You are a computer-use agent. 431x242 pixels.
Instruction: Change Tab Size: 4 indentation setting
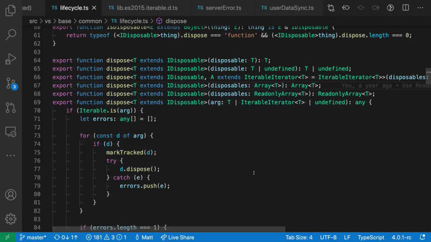pos(299,237)
